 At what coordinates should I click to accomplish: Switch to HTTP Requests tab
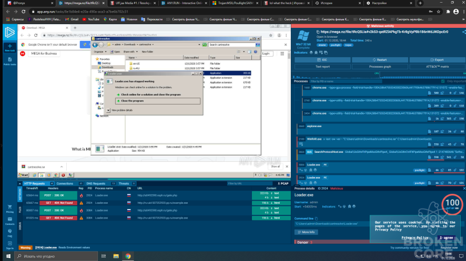(x=38, y=184)
